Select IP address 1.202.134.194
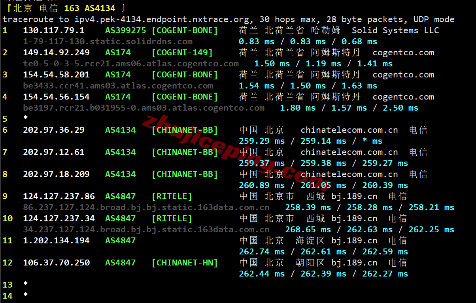This screenshot has height=303, width=476. click(56, 241)
